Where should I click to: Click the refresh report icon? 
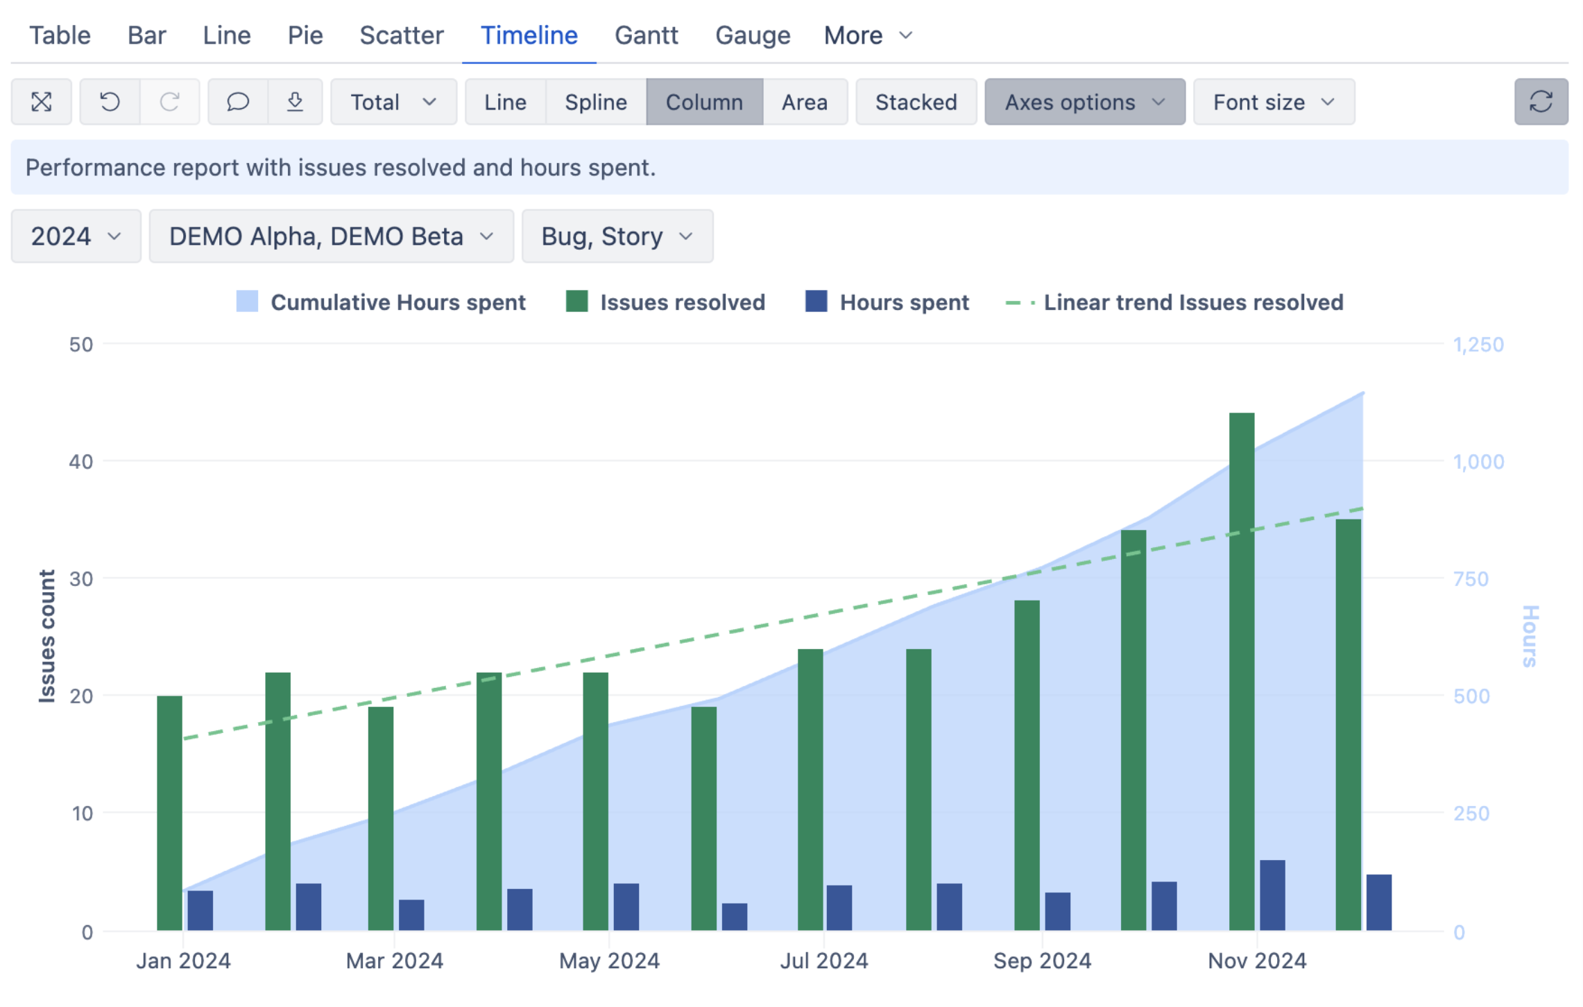(1540, 102)
